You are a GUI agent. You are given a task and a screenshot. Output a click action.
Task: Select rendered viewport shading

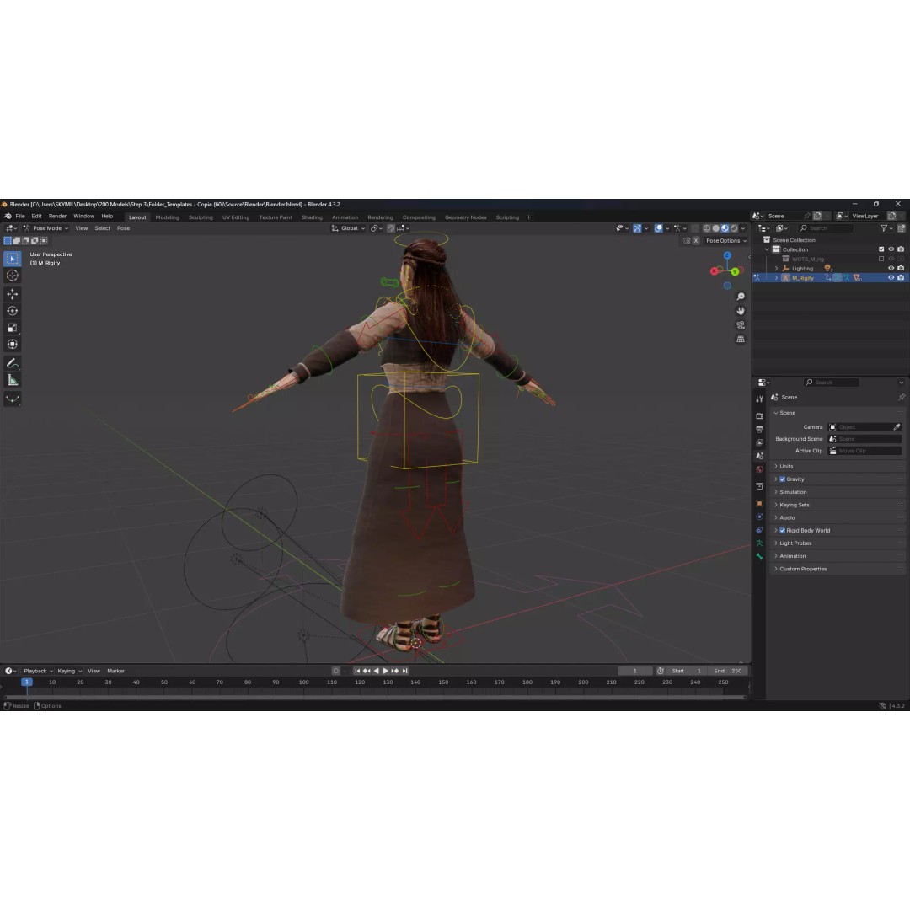pyautogui.click(x=734, y=228)
